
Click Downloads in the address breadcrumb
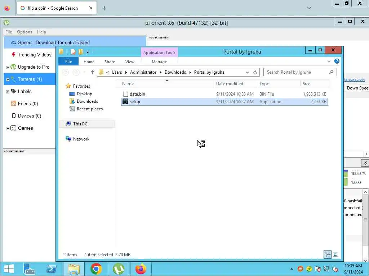[175, 72]
